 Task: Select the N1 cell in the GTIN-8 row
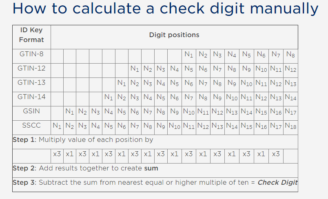point(188,54)
